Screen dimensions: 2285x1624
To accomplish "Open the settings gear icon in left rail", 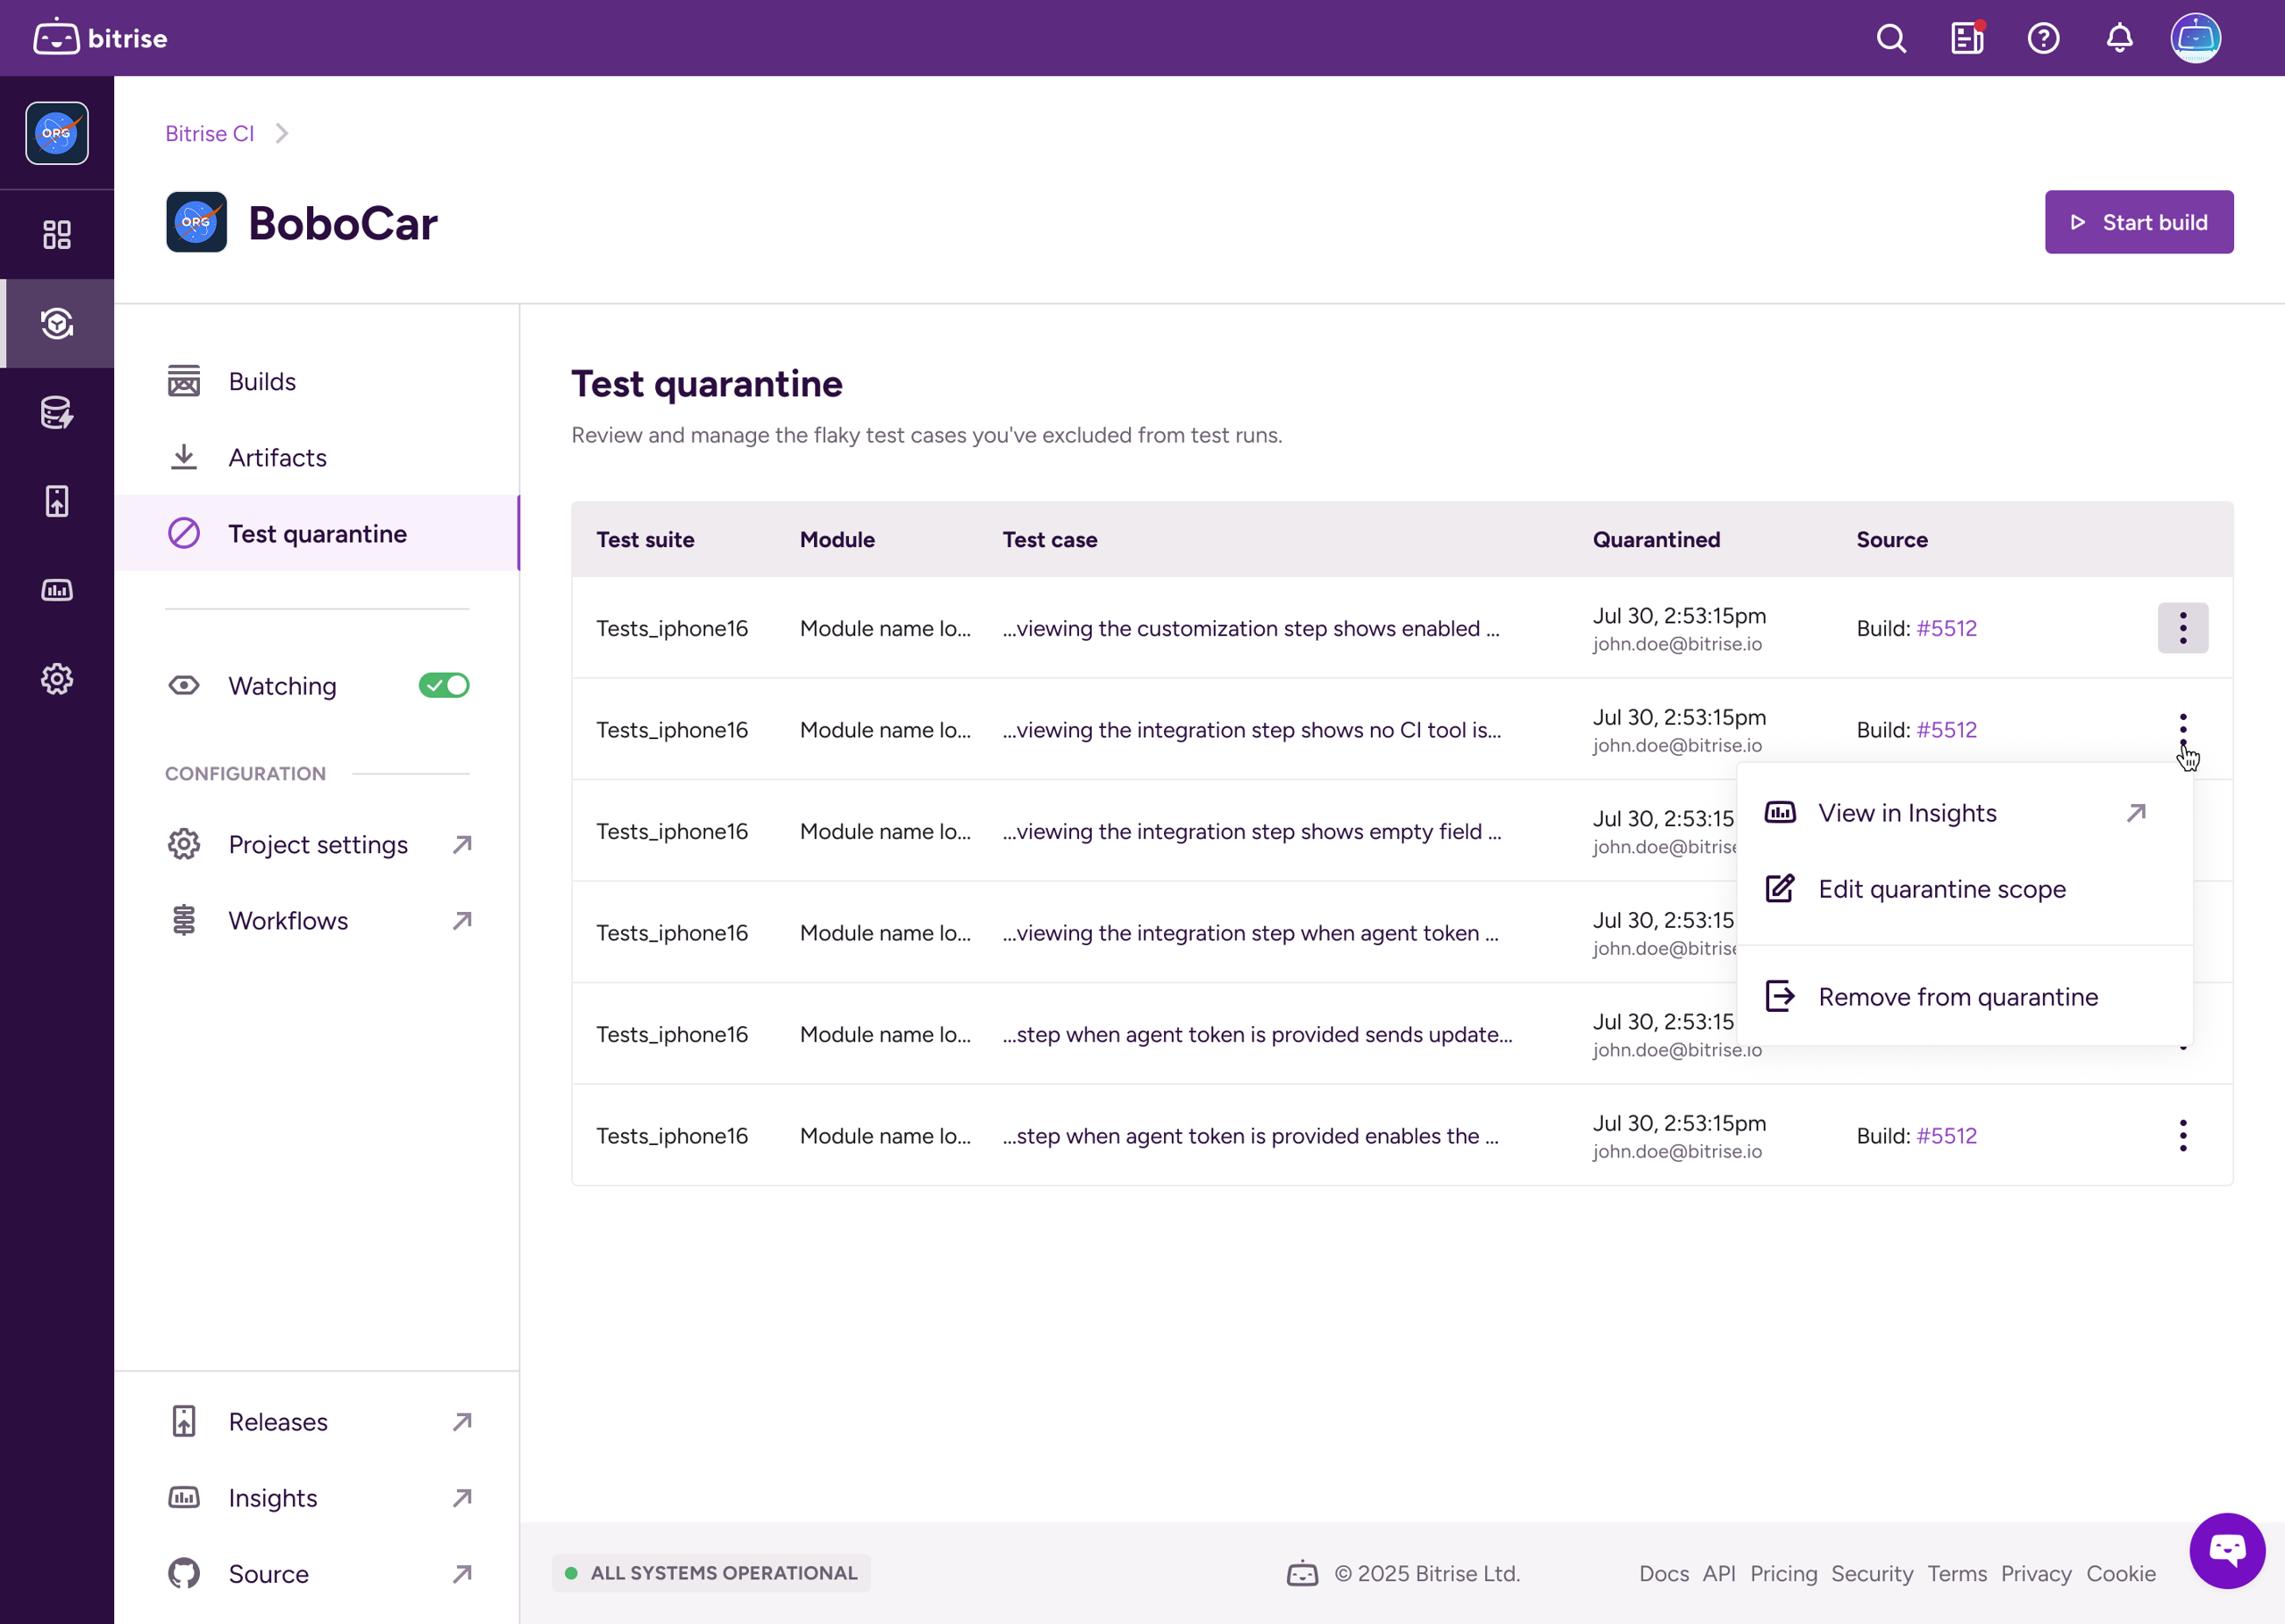I will (57, 679).
